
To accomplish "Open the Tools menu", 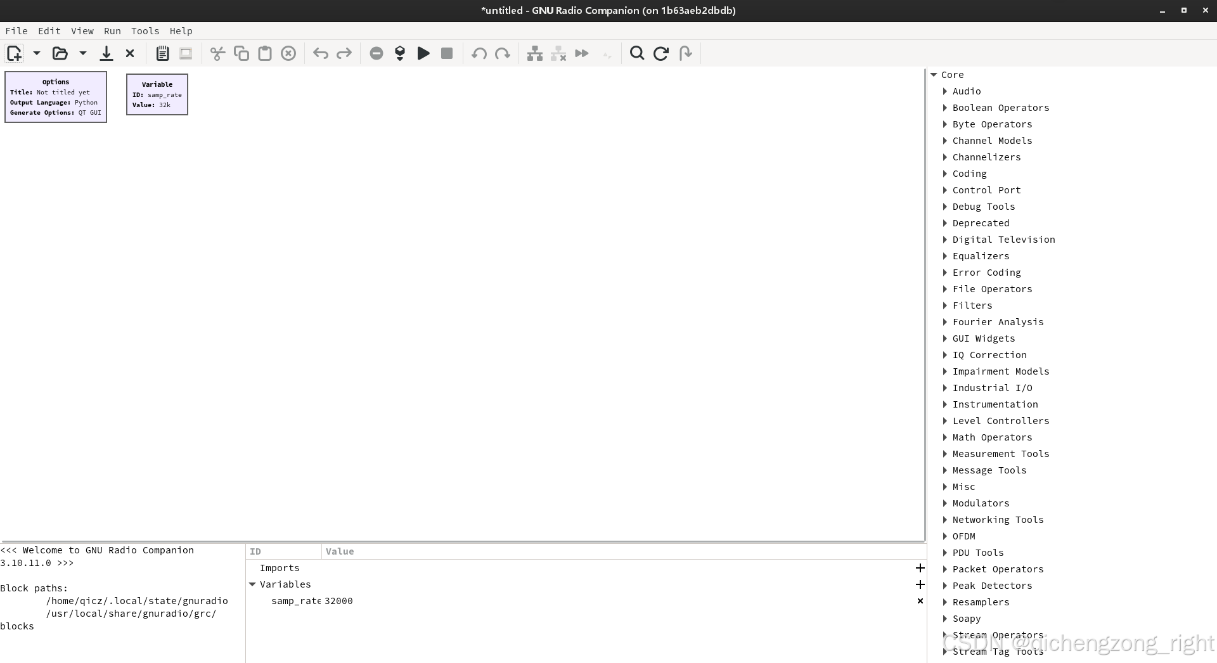I will (145, 31).
